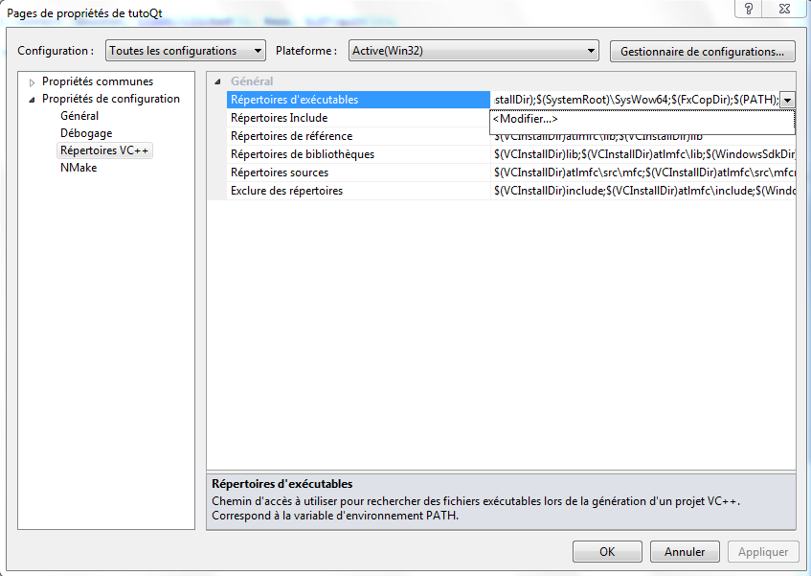Open the Plateforme dropdown

[473, 51]
